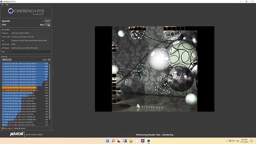Image resolution: width=256 pixels, height=144 pixels.
Task: Click the Cinebench R15 logo icon
Action: [x=11, y=11]
